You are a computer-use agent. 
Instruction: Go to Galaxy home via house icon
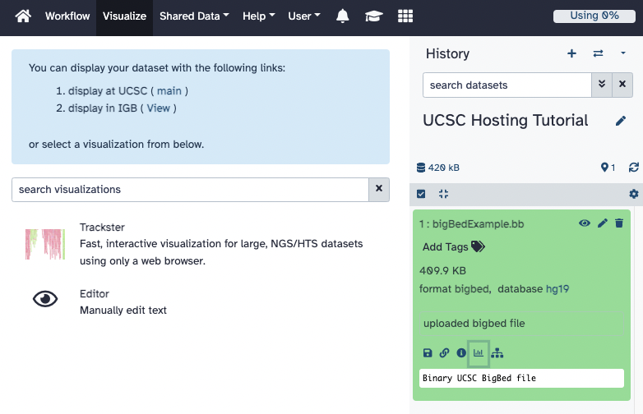(x=23, y=16)
